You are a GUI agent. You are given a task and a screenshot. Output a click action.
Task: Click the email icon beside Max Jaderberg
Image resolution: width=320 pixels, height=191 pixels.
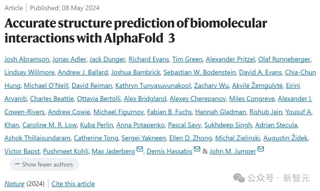pos(140,150)
